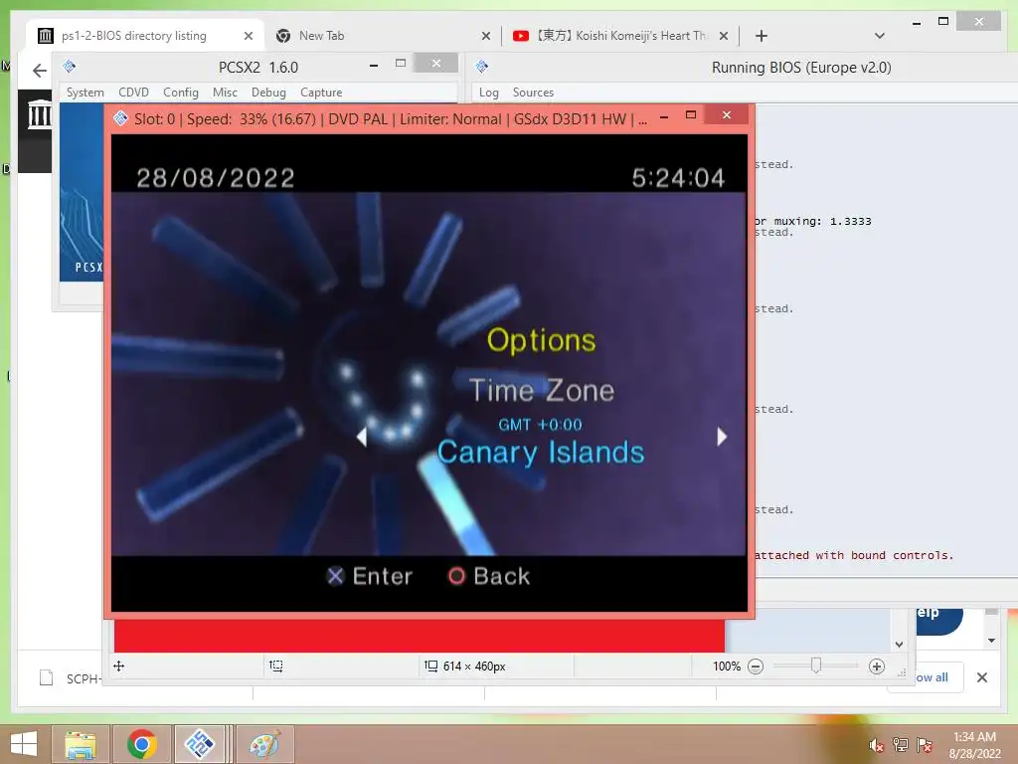Zoom in using Paint's plus button
This screenshot has width=1018, height=764.
(x=877, y=667)
